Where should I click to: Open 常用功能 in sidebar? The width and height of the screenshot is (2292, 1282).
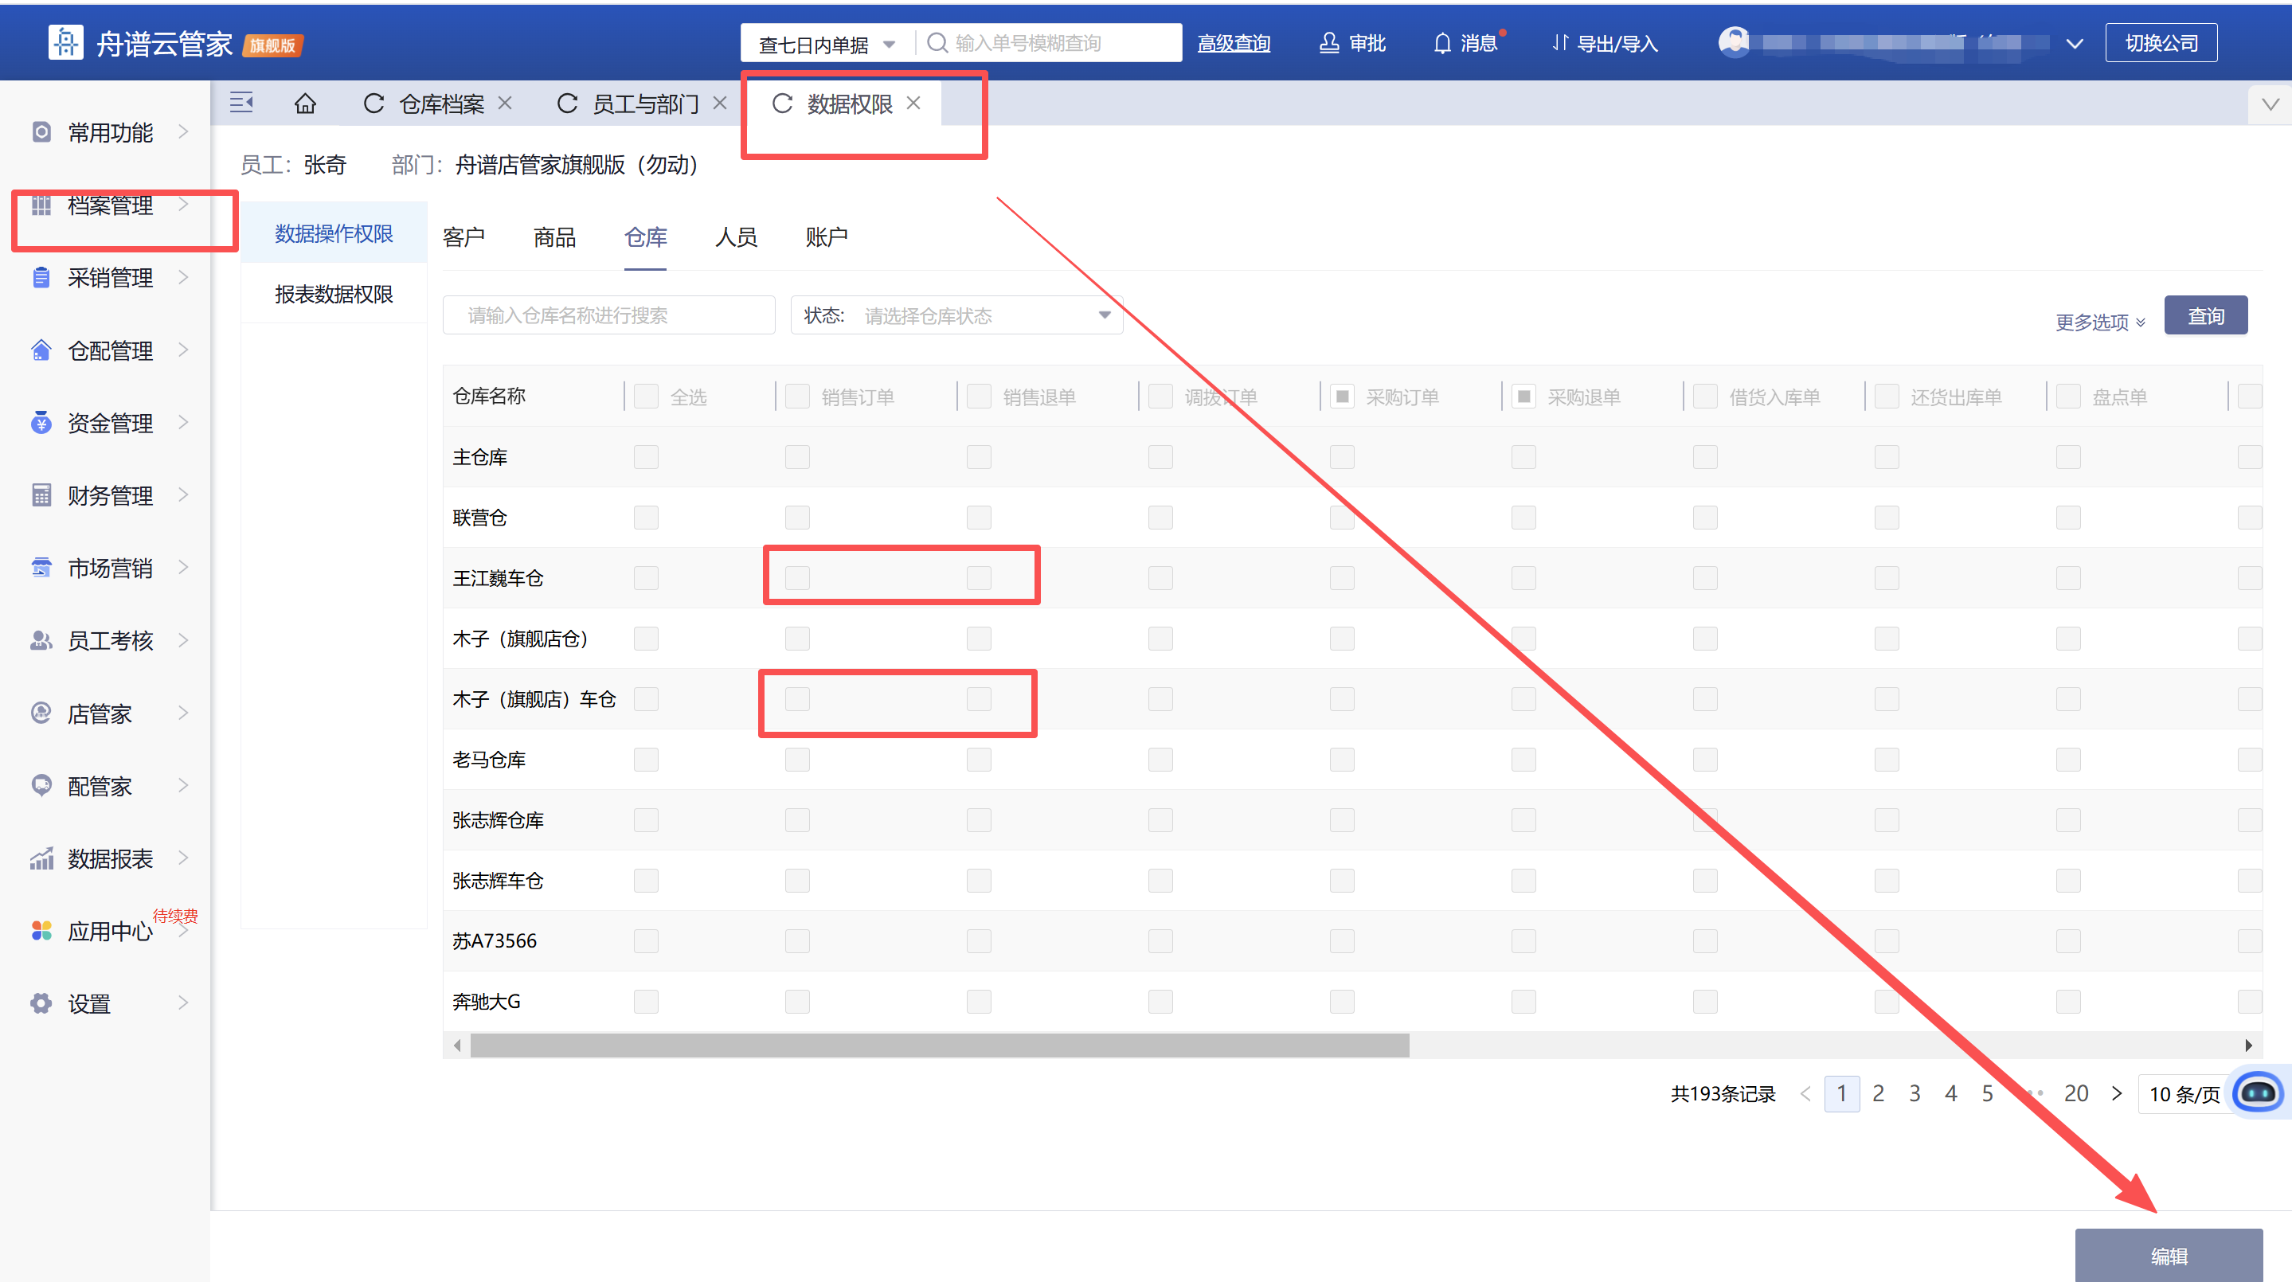(111, 132)
